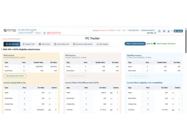187x140 pixels.
Task: Click Invoices Having RCM as Yes heading
Action: 15,83
